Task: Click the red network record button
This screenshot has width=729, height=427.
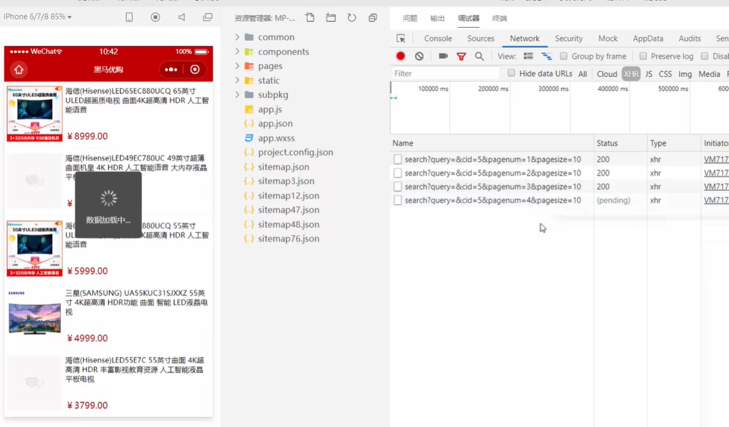Action: point(401,56)
